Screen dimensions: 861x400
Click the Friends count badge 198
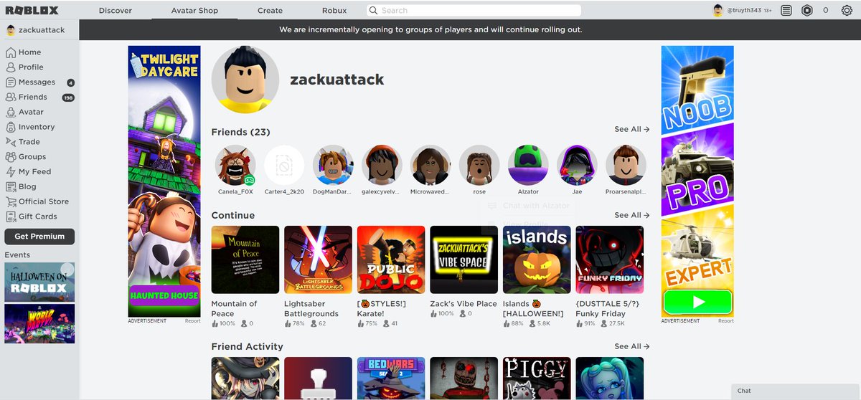68,97
